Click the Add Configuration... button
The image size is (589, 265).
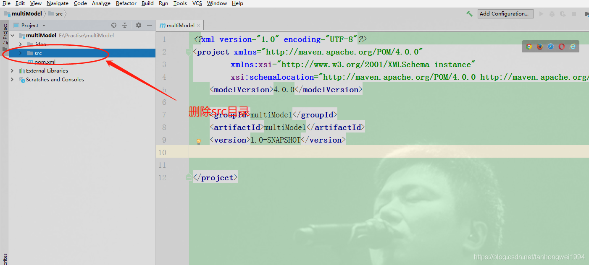tap(505, 14)
